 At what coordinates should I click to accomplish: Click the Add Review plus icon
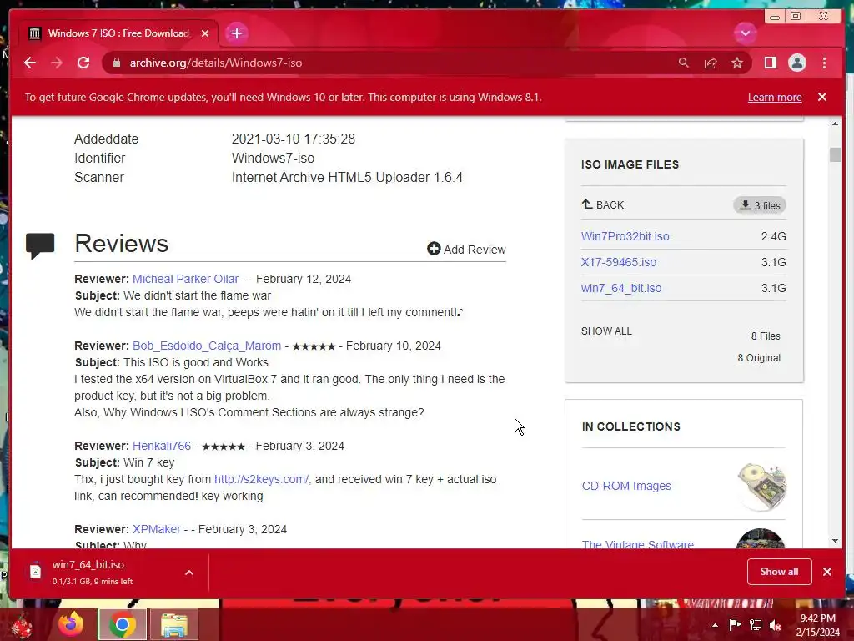coord(434,249)
